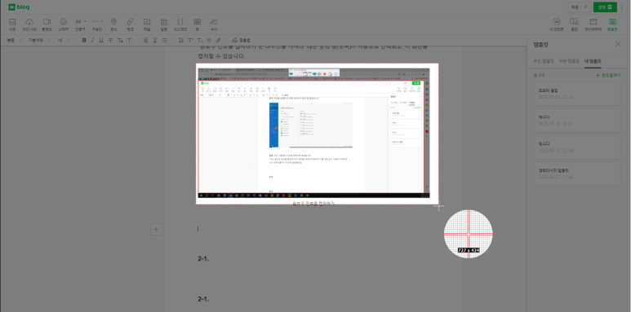
Task: Add current post as template (현재 글 추가)
Action: pos(608,75)
